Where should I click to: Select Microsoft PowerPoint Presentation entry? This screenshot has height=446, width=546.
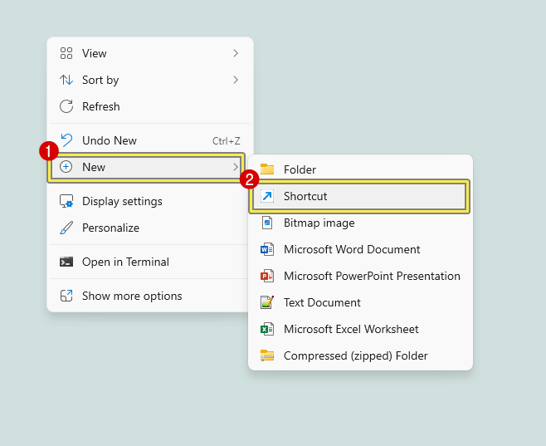[360, 276]
